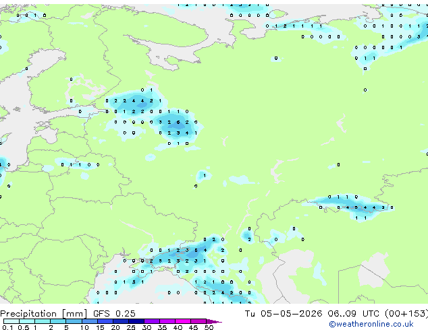Click the '45' legend scale label
This screenshot has height=330, width=428.
point(194,327)
